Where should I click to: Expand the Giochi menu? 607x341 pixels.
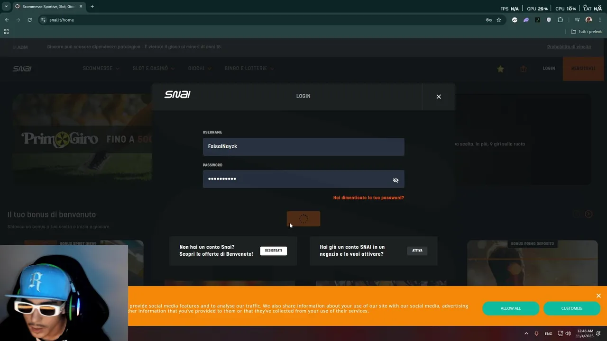200,69
